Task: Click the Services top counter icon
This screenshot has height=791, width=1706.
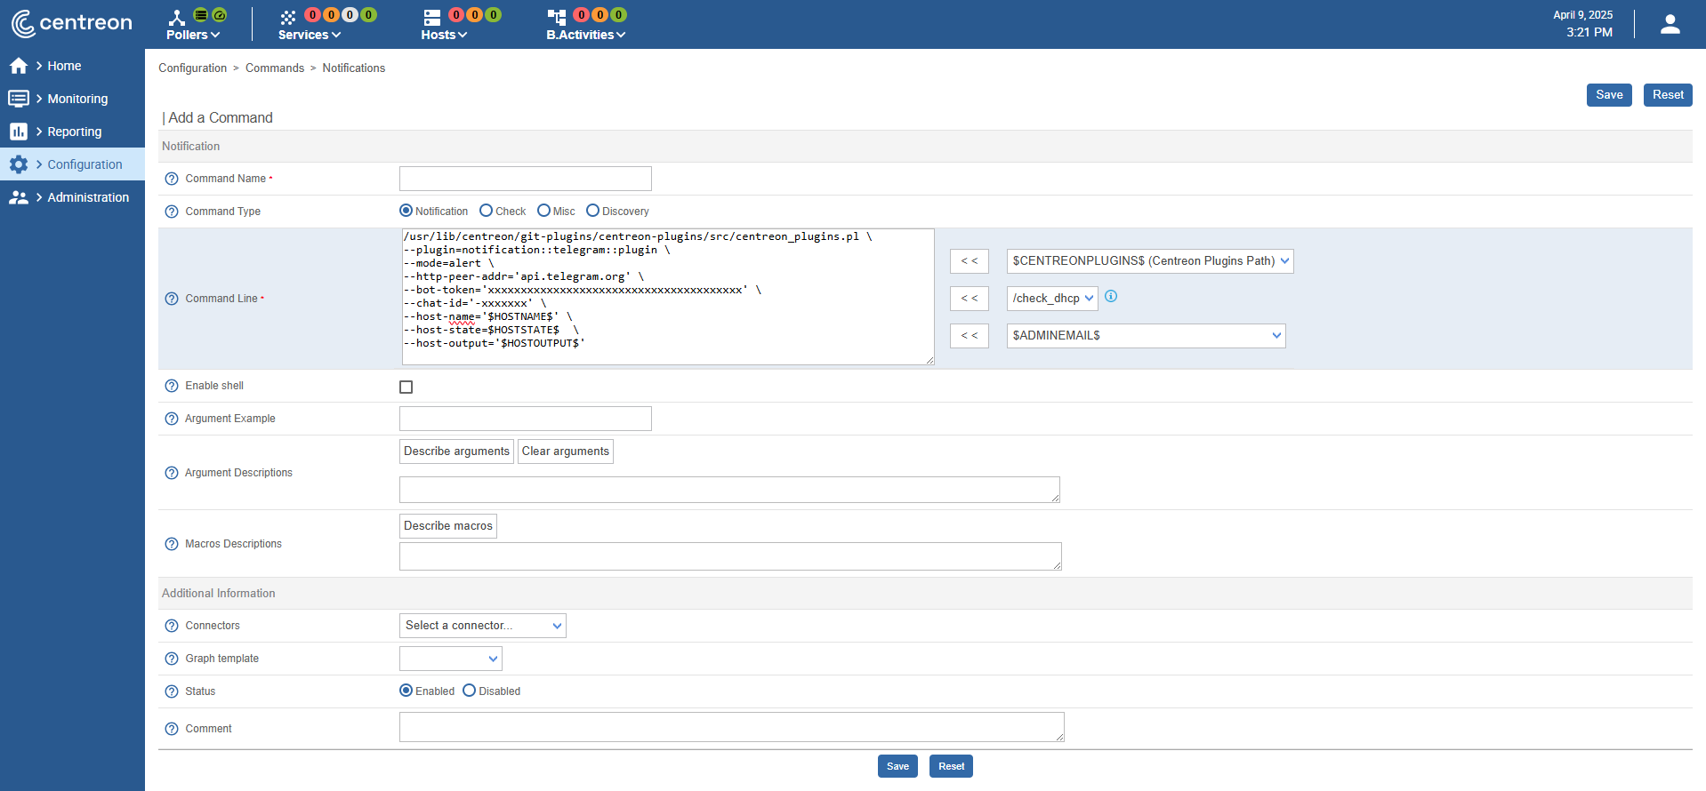Action: click(288, 17)
